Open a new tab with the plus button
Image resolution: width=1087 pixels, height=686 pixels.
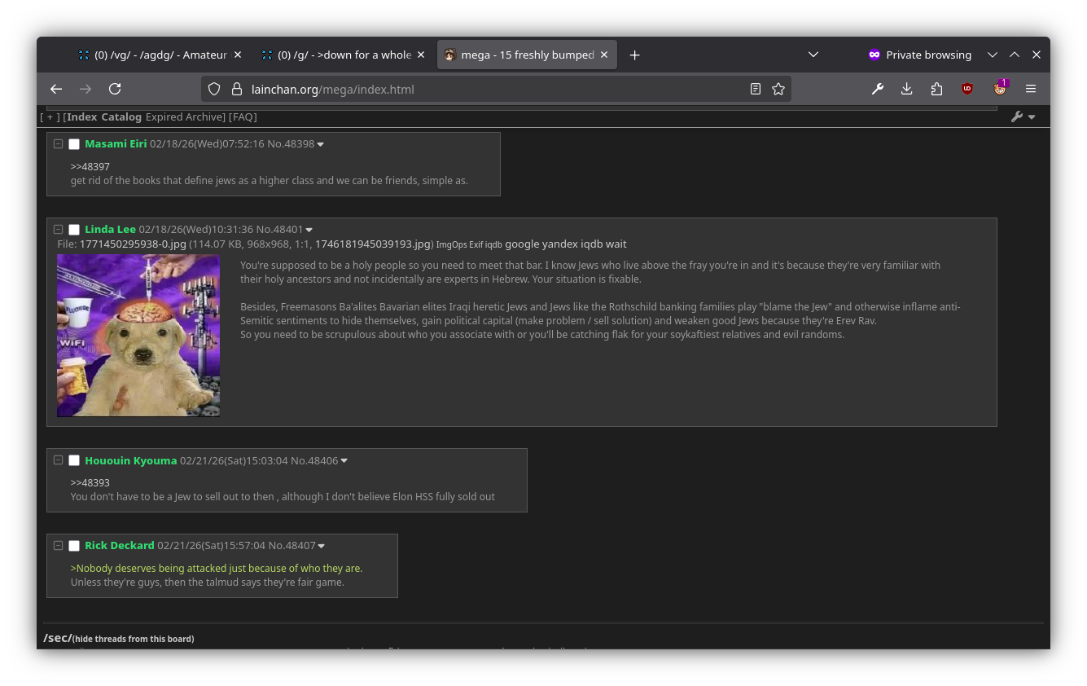pos(635,55)
